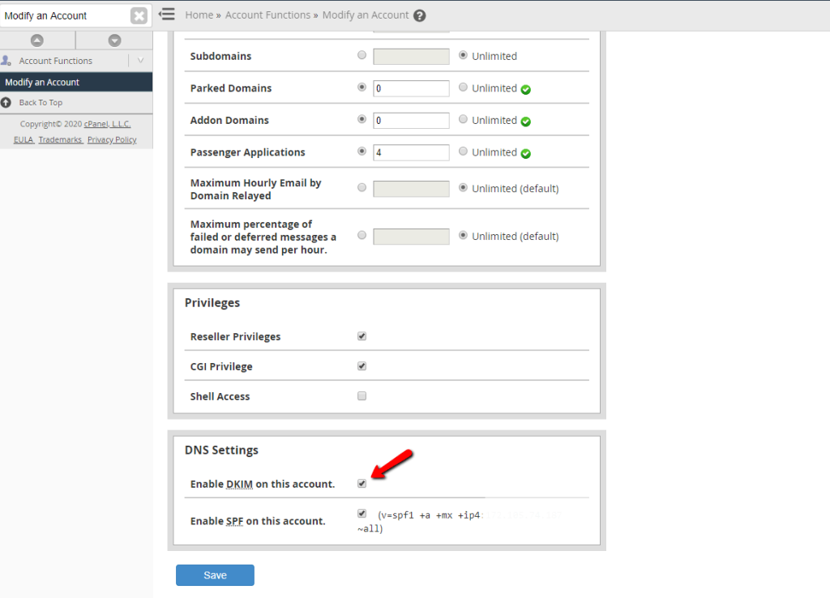This screenshot has width=830, height=598.
Task: Clear the search box with the X icon
Action: tap(139, 15)
